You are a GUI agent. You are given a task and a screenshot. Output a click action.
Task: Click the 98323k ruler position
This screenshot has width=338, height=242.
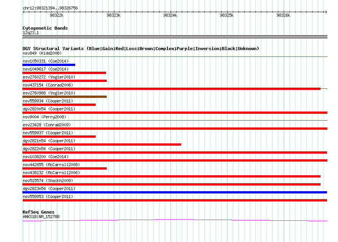pos(114,15)
